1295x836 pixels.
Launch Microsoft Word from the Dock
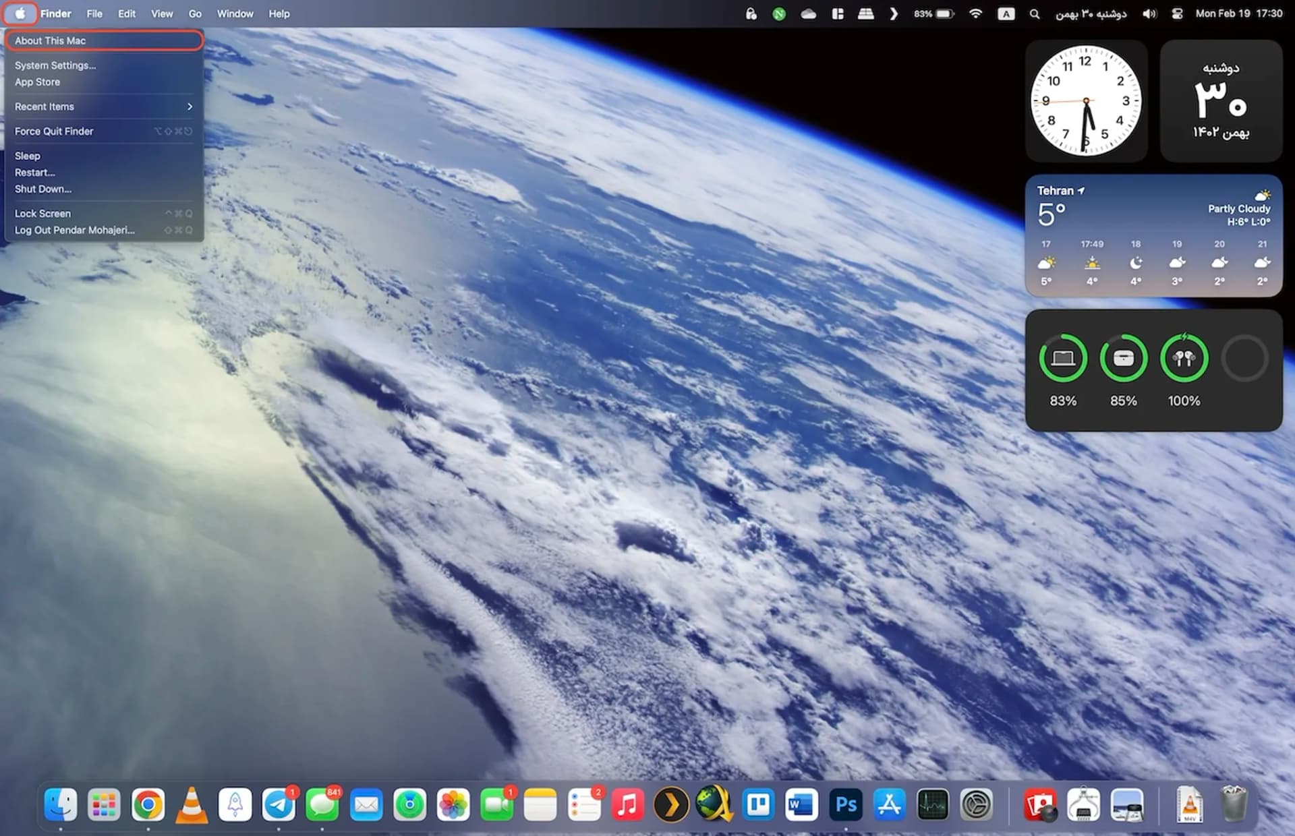801,804
